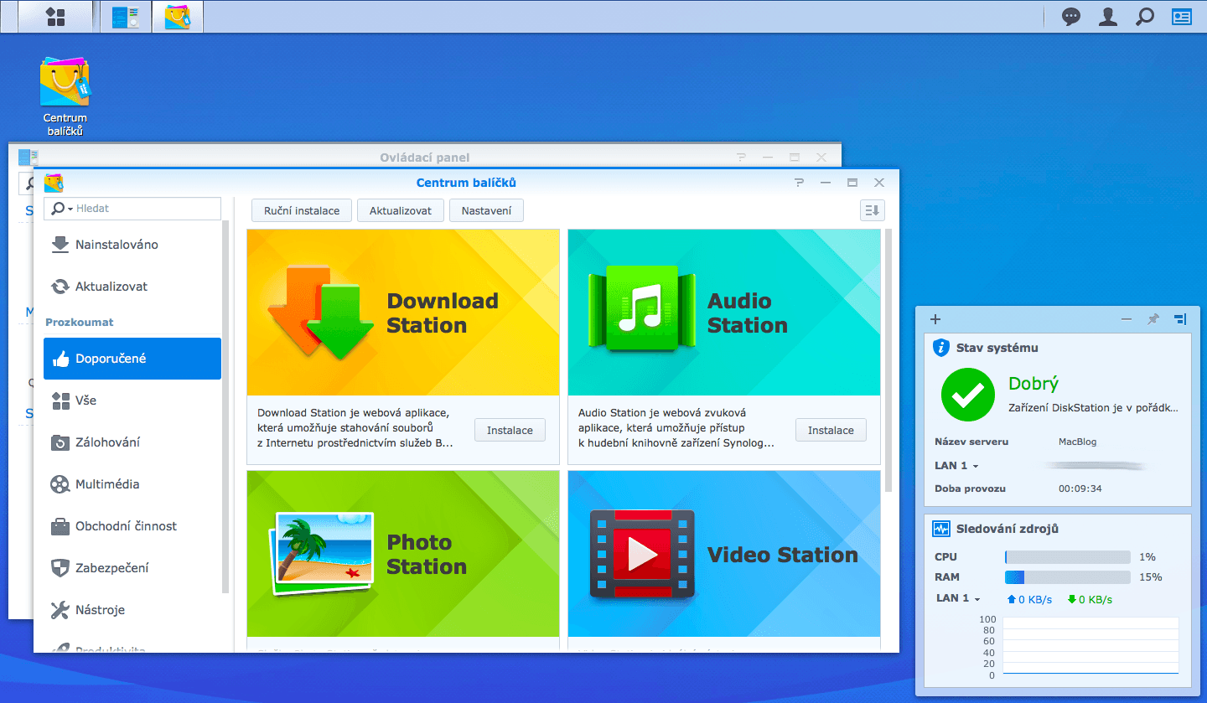Open the user options person icon
This screenshot has height=703, width=1207.
[1107, 17]
